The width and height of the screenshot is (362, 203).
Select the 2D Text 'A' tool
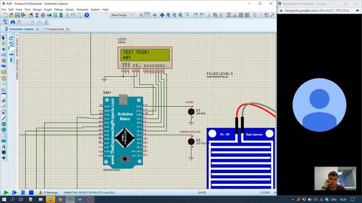tap(3, 147)
